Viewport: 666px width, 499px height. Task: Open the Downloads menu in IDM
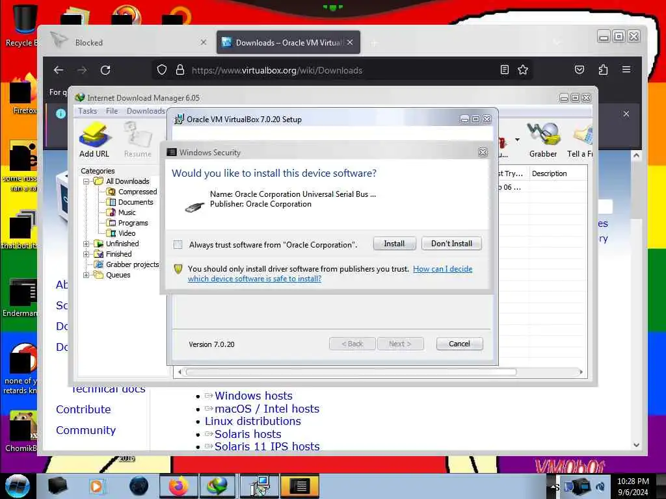tap(146, 110)
